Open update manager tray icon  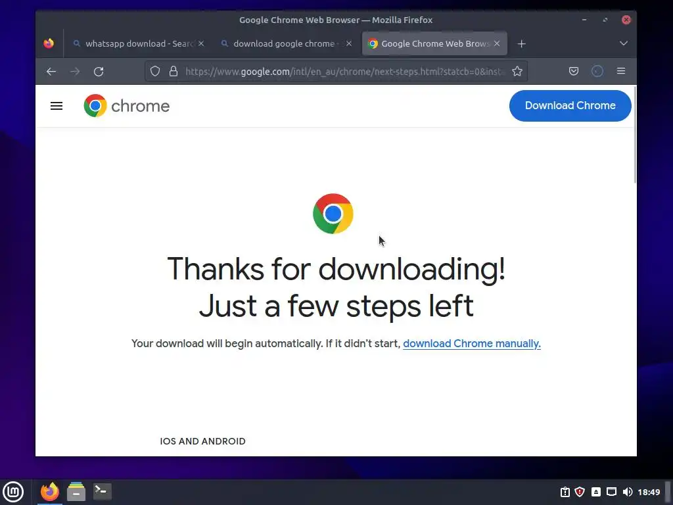tap(565, 492)
